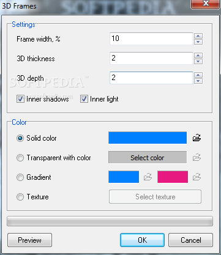
Task: Confirm with the OK button
Action: pos(142,240)
